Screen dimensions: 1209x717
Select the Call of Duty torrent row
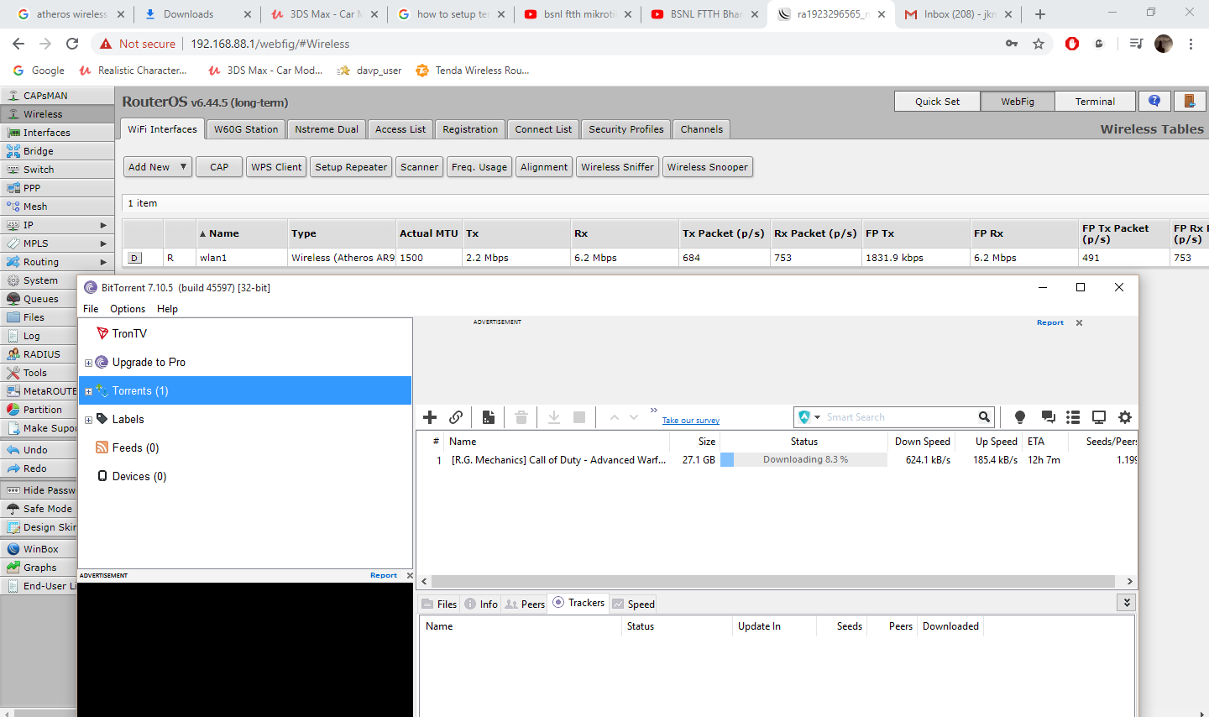click(x=777, y=460)
